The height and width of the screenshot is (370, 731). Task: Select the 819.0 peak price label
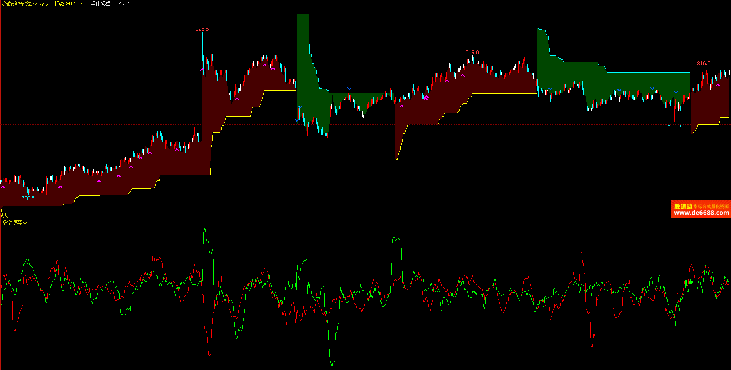(x=472, y=52)
